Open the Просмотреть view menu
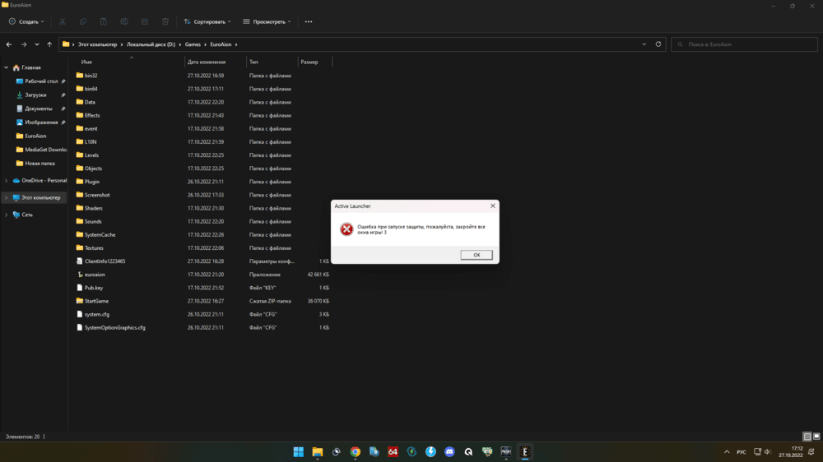Viewport: 823px width, 462px height. click(x=267, y=21)
